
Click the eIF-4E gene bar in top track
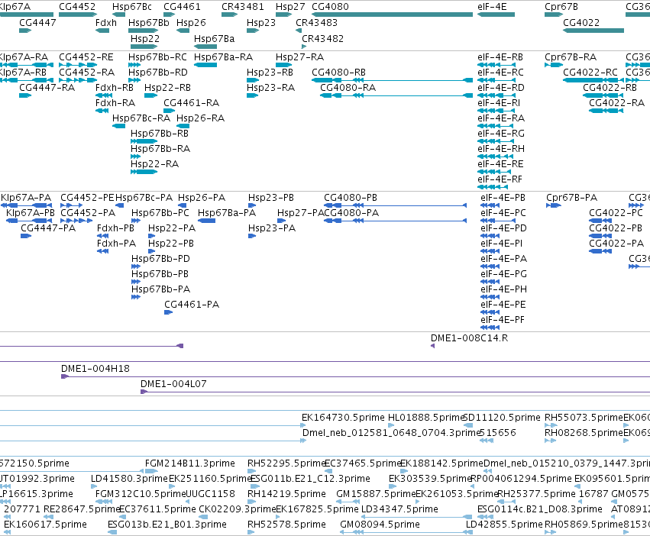(496, 15)
